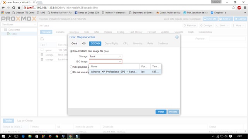The height and width of the screenshot is (139, 248).
Task: Select Use physical CD/DVD drive radio
Action: 71,67
